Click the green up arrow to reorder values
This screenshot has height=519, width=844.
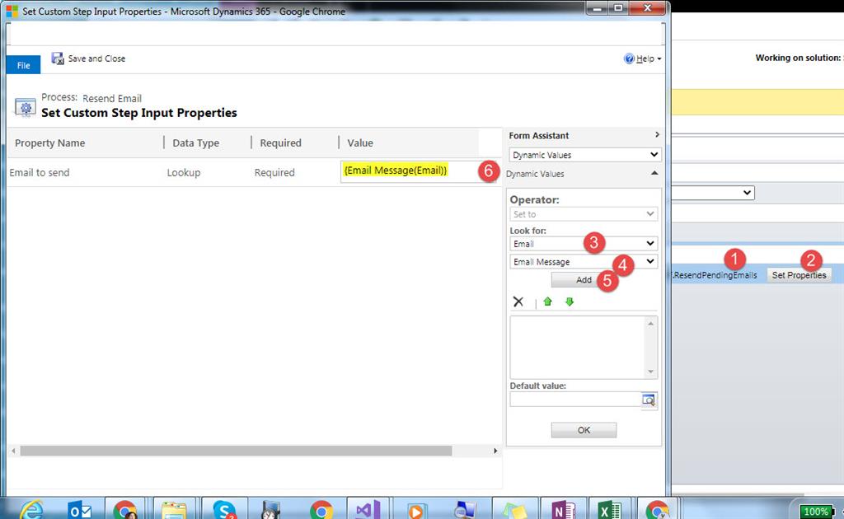point(548,302)
